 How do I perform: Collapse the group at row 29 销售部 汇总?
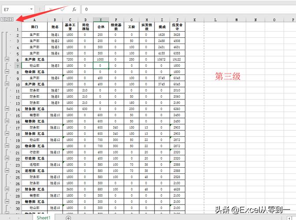click(7, 202)
